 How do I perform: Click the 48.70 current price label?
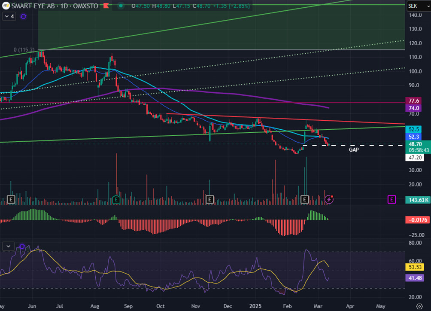416,144
